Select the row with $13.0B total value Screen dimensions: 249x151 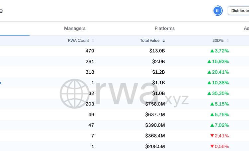point(157,51)
